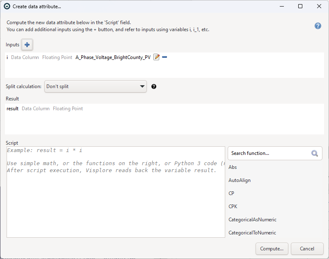Click the search magnifier icon
The image size is (329, 259).
314,153
